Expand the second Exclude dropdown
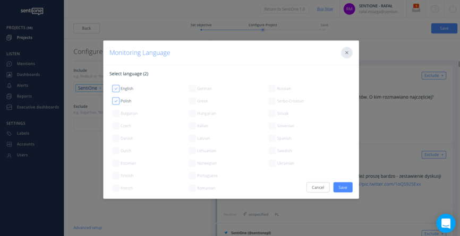This screenshot has height=236, width=460. click(x=434, y=155)
